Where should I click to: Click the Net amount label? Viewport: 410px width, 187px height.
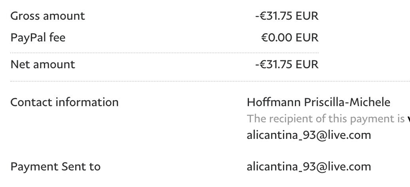[43, 64]
